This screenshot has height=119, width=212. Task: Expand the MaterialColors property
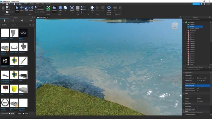click(x=184, y=78)
